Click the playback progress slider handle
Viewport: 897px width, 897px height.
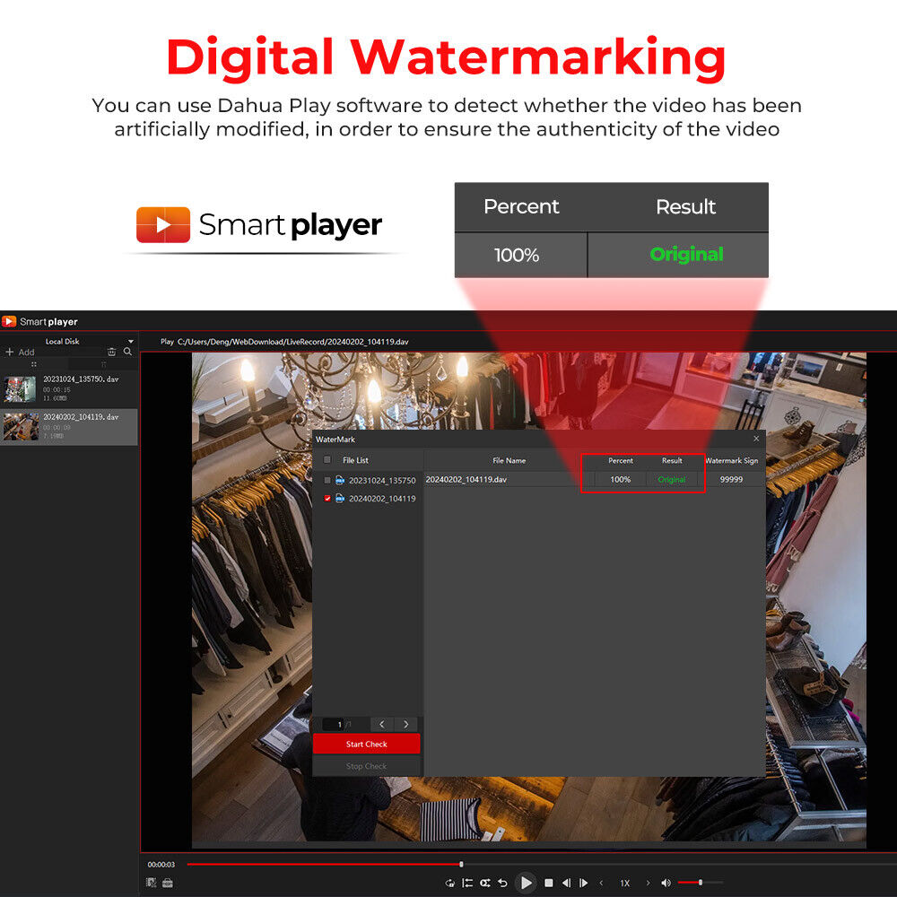(x=461, y=865)
